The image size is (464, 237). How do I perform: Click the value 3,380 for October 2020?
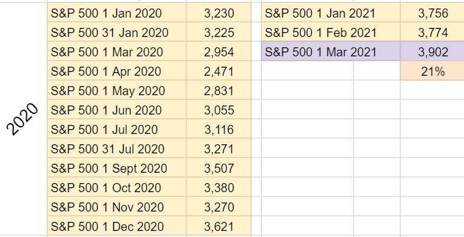click(x=219, y=187)
